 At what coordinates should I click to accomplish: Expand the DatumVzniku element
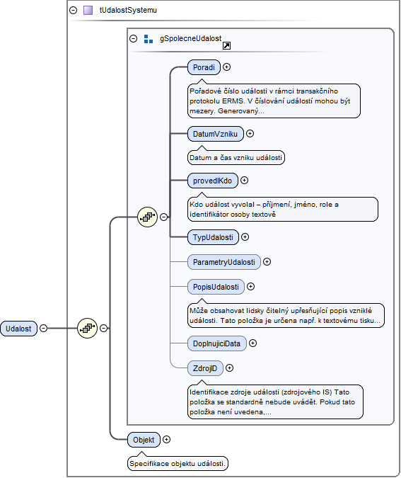[x=250, y=134]
